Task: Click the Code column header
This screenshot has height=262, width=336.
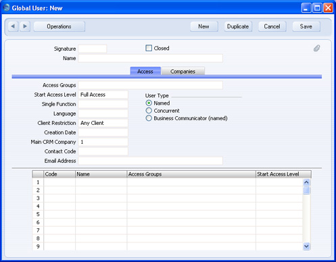Action: [x=59, y=174]
